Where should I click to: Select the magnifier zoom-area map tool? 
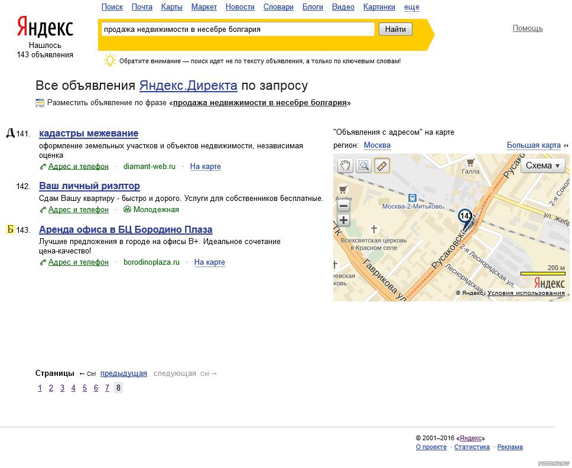point(363,165)
